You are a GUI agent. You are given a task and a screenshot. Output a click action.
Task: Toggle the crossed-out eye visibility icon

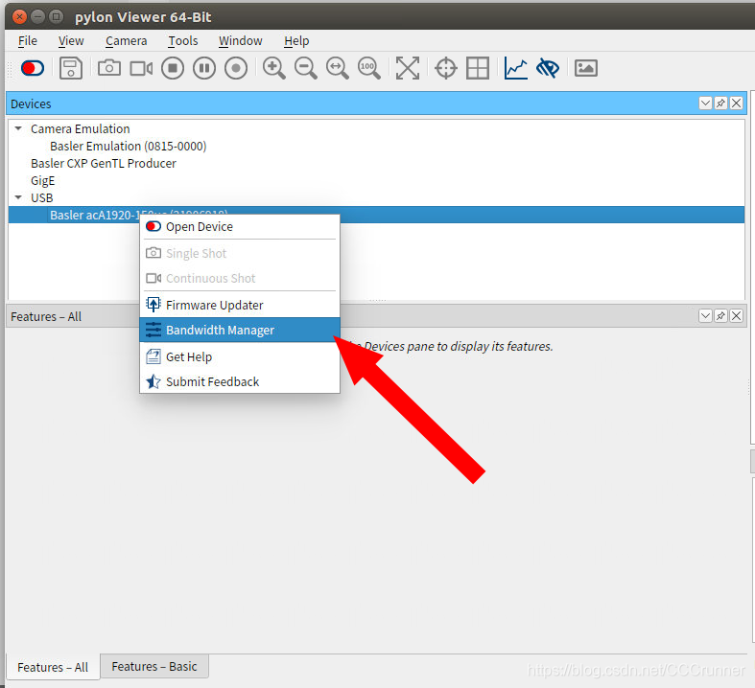[548, 68]
